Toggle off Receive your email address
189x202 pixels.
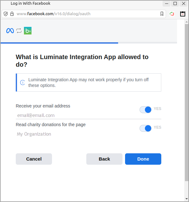point(146,110)
